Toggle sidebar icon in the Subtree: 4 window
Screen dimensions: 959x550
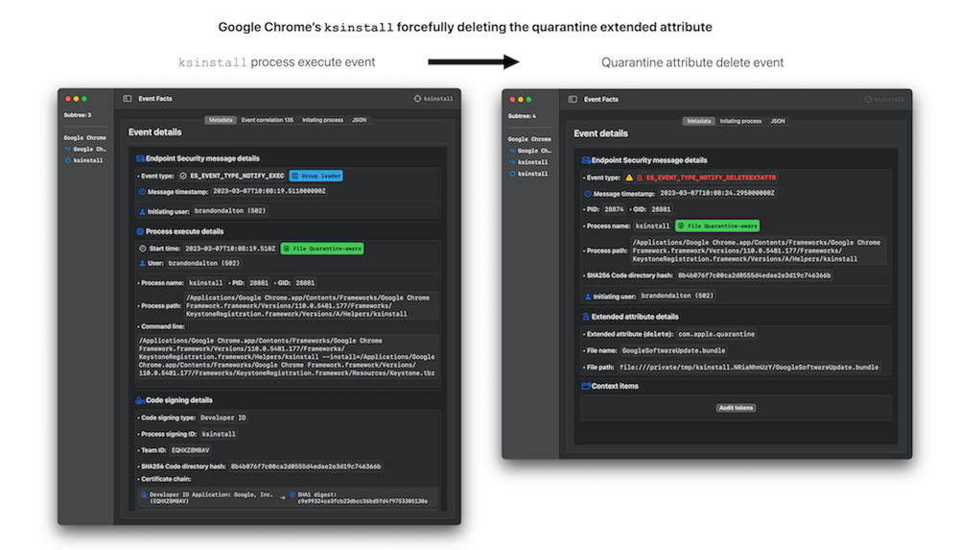[x=573, y=99]
